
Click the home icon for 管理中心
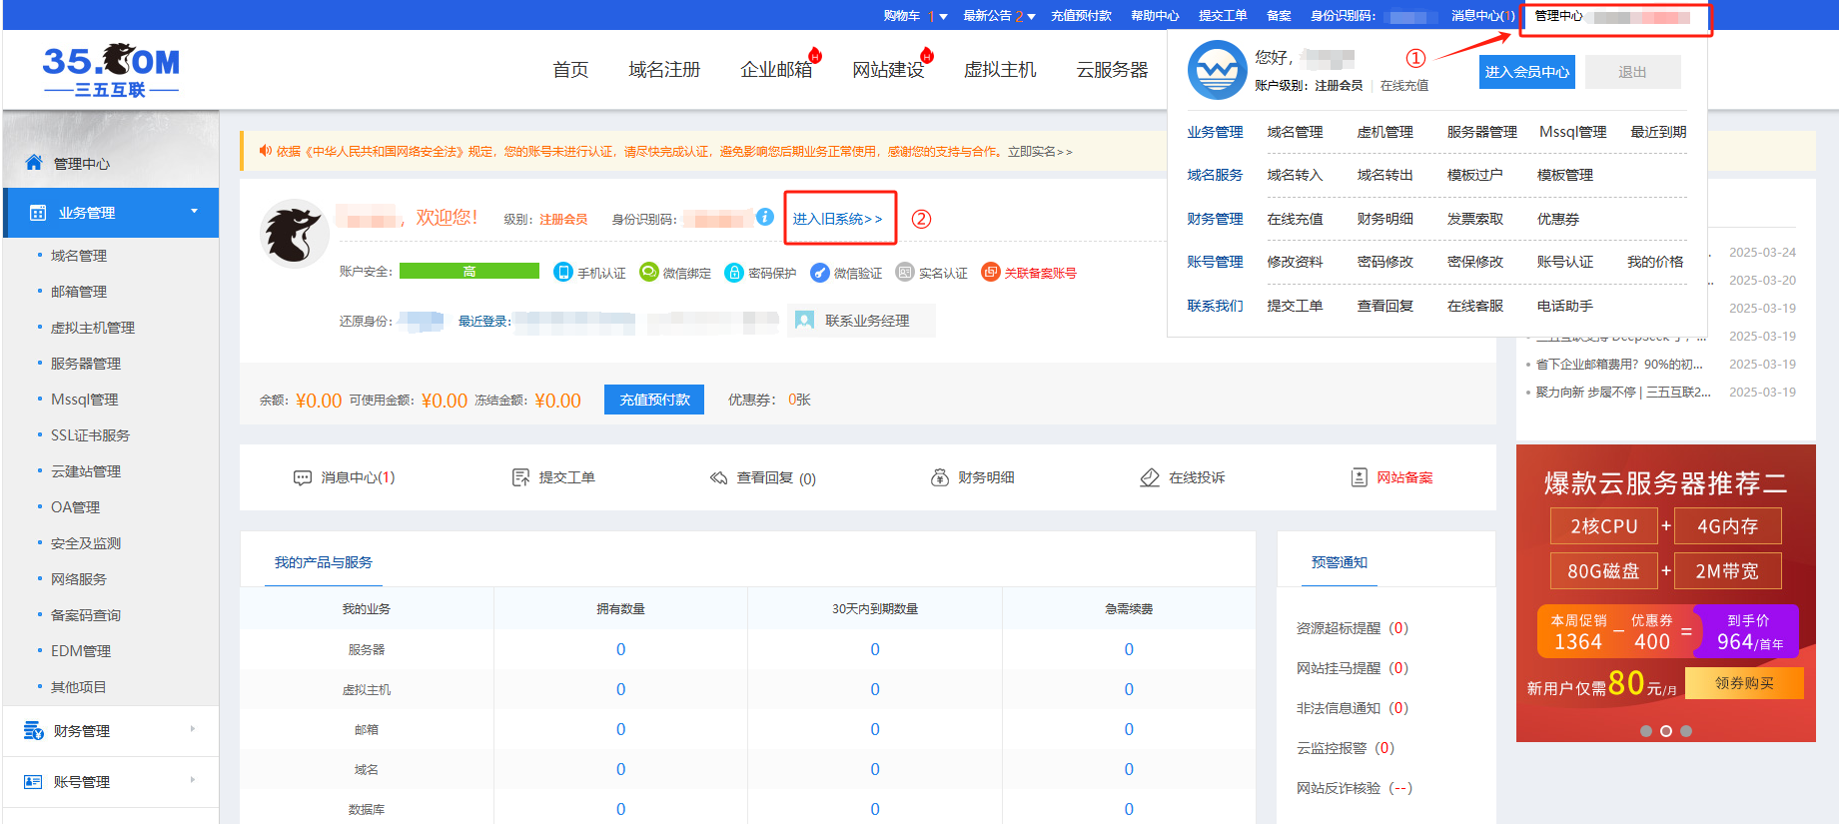point(34,163)
